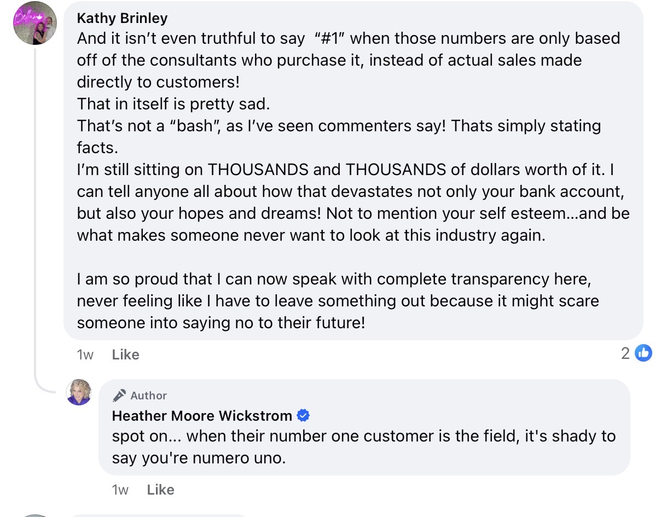
Task: Click Heather's reply text about numero uno
Action: click(x=363, y=446)
